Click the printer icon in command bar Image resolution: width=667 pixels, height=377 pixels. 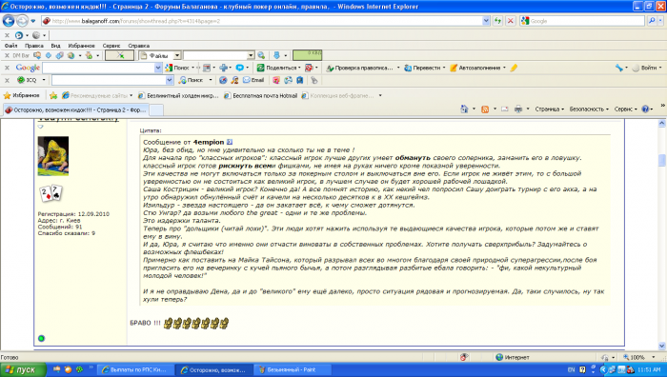point(518,109)
